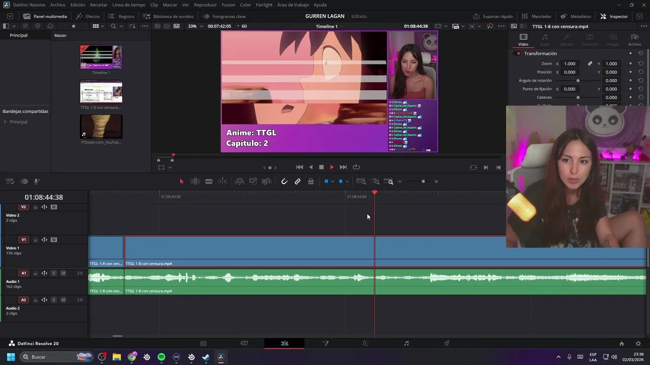The width and height of the screenshot is (650, 365).
Task: Click Stop in viewer transport
Action: pyautogui.click(x=321, y=167)
